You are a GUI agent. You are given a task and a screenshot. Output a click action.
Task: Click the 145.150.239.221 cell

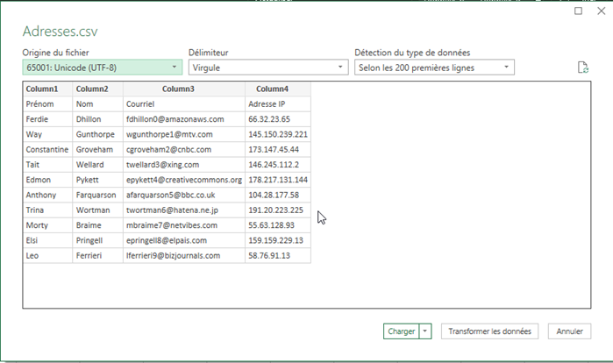coord(278,134)
